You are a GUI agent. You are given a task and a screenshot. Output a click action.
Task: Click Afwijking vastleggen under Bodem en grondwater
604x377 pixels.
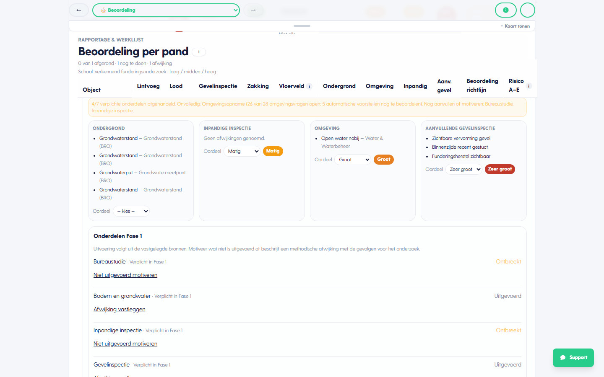pos(120,310)
